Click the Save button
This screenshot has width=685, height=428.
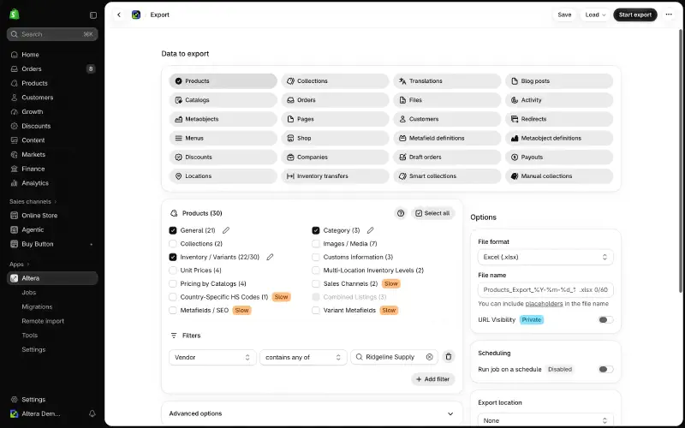[564, 15]
